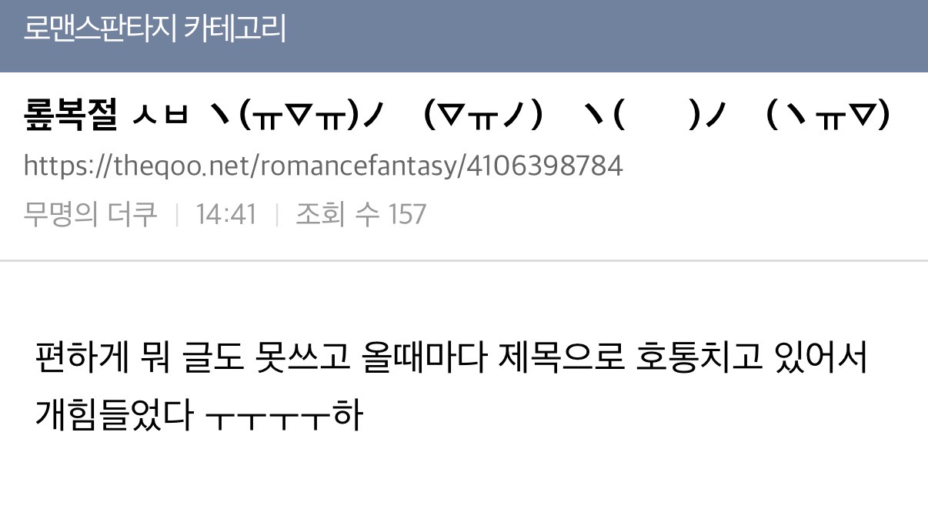
Task: Click the (ヽㅠ▽) emoticon at title end
Action: point(829,117)
